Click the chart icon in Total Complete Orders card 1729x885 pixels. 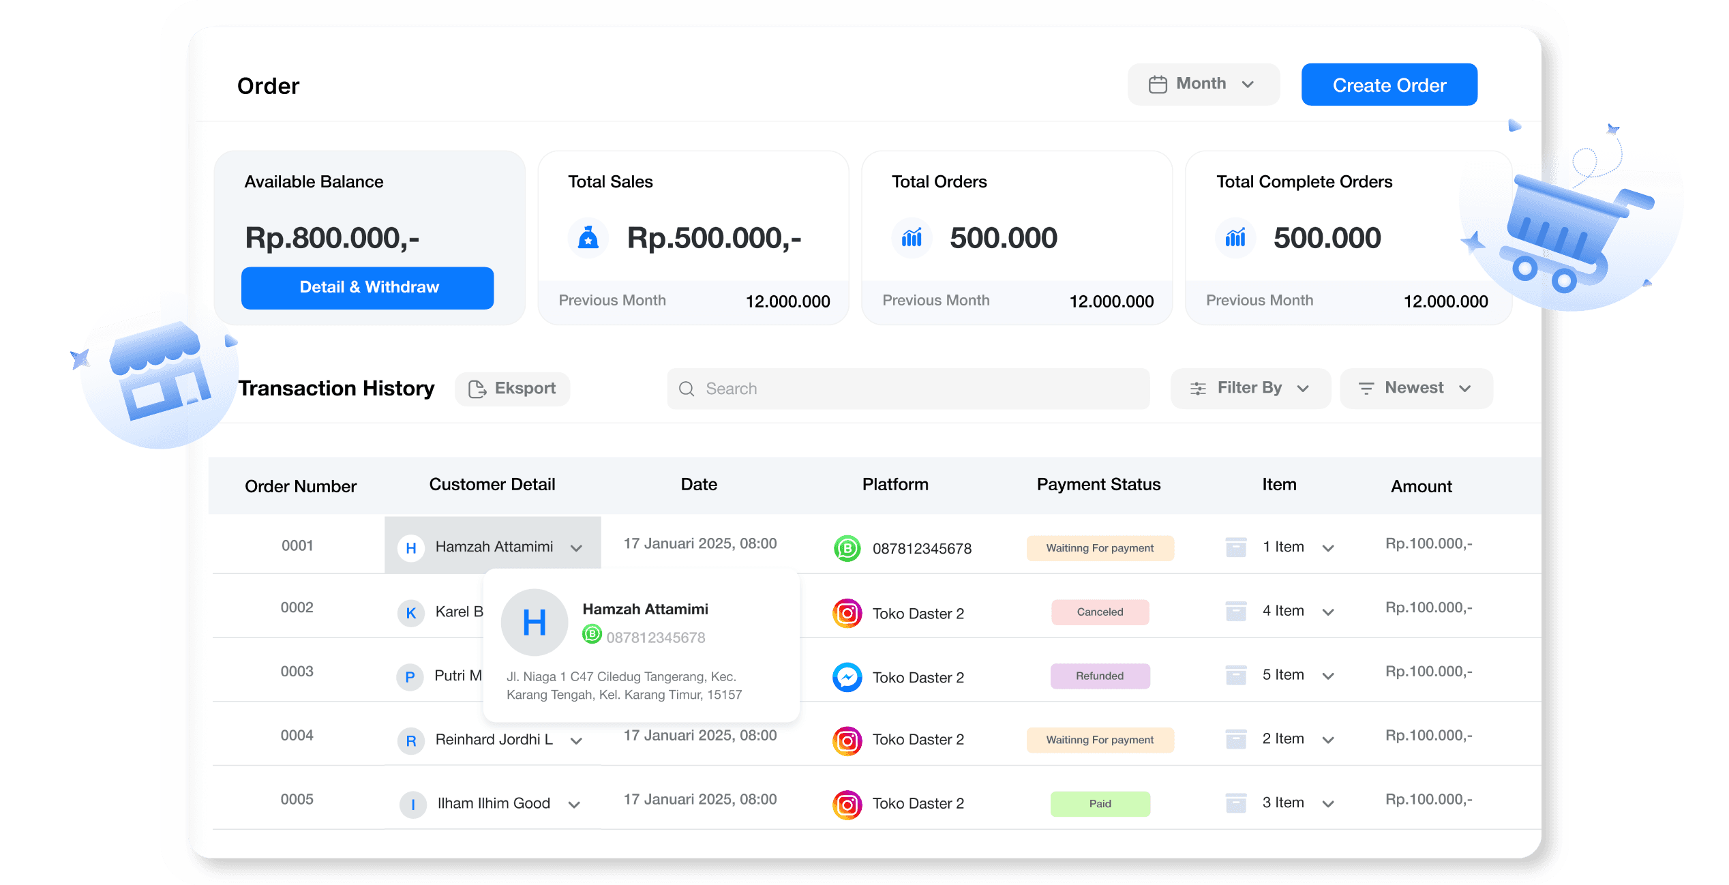1235,238
